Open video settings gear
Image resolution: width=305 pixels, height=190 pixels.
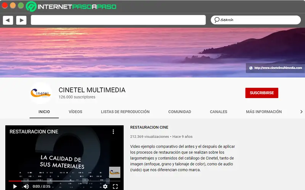pyautogui.click(x=105, y=186)
